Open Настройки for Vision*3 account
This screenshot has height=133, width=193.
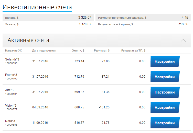pos(165,108)
